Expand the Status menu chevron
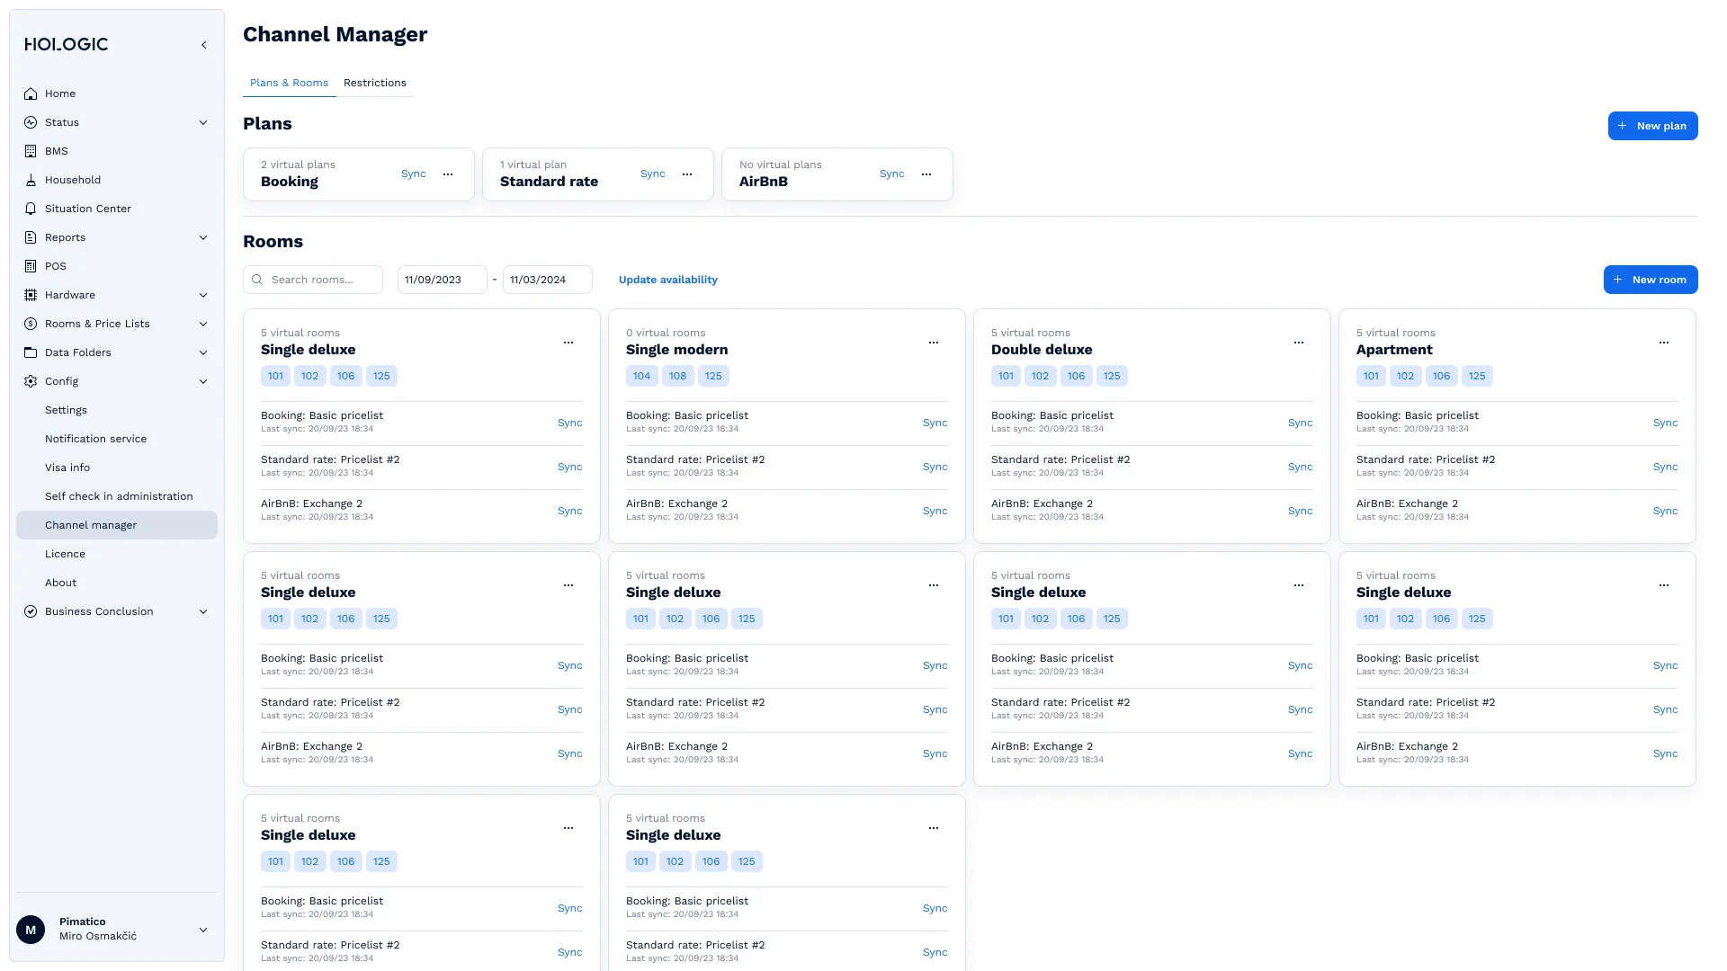Image resolution: width=1727 pixels, height=971 pixels. (x=203, y=122)
